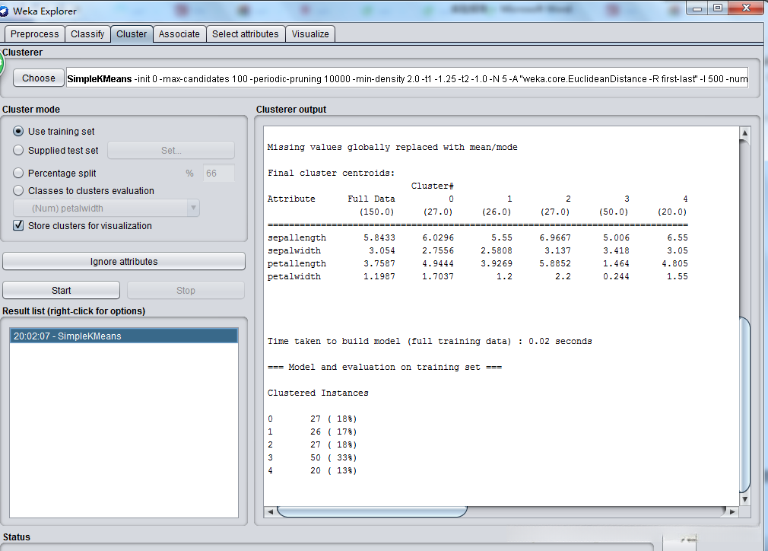Go to the Visualize tab
768x551 pixels.
[310, 34]
